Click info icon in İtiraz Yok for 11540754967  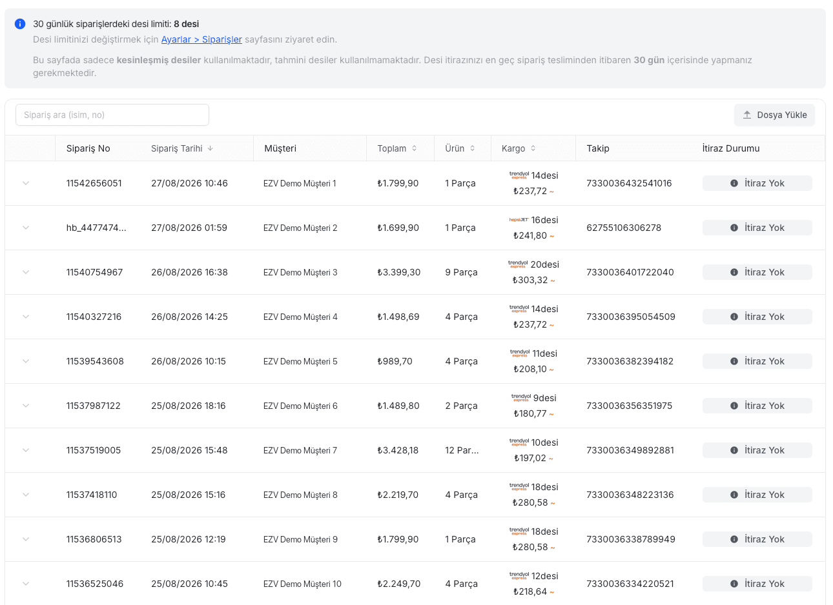[734, 272]
